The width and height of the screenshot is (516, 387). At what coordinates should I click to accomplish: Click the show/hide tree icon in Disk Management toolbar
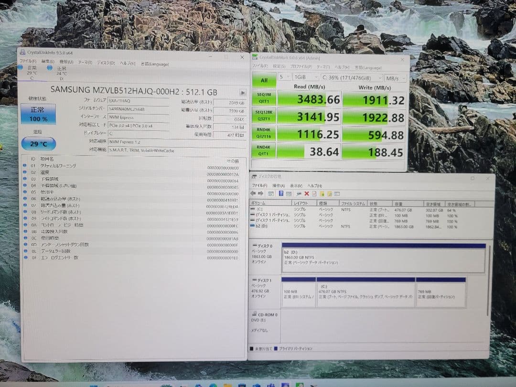click(271, 193)
